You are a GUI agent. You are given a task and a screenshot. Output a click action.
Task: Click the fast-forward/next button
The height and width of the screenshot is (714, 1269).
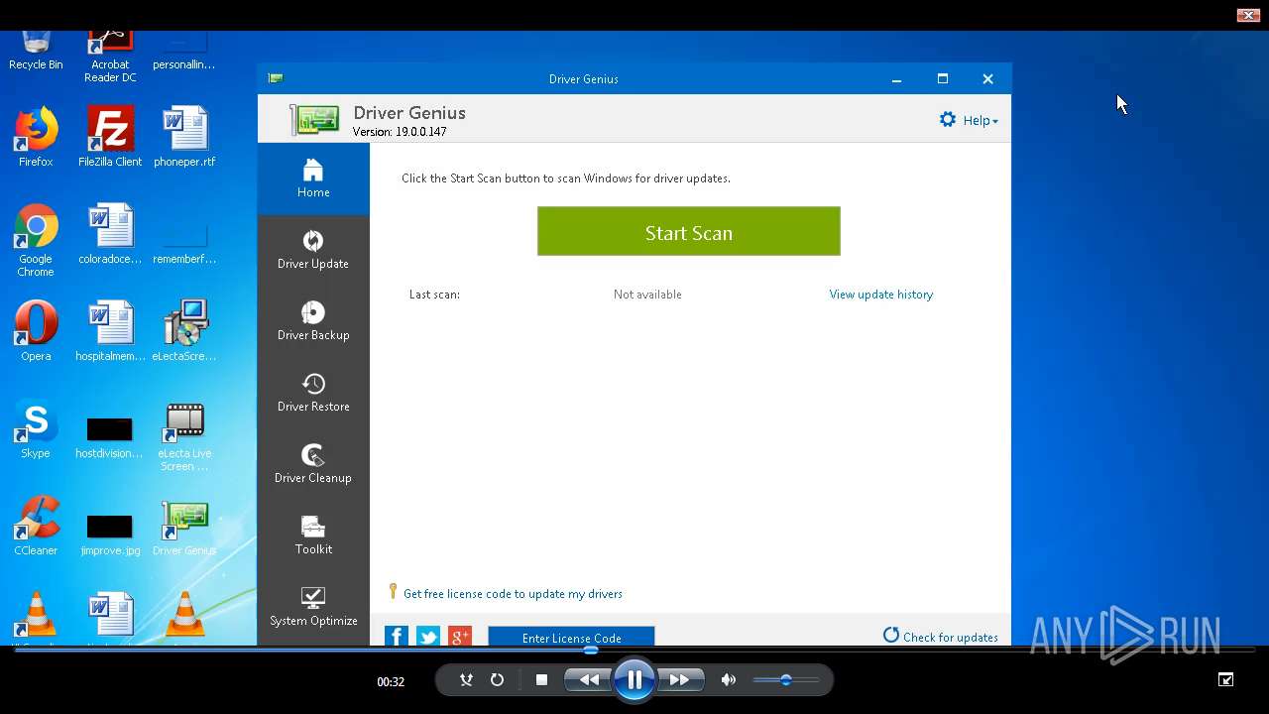680,679
